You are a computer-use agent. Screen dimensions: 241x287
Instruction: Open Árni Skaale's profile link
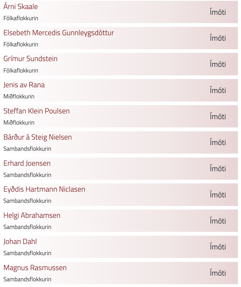click(20, 6)
